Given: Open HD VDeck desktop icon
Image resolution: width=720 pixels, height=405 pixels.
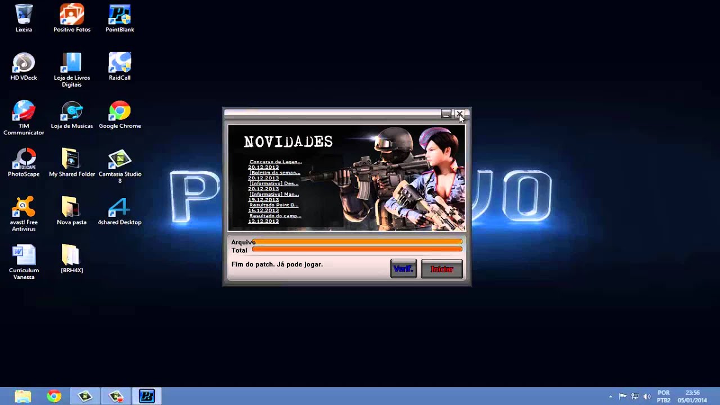Looking at the screenshot, I should point(24,66).
